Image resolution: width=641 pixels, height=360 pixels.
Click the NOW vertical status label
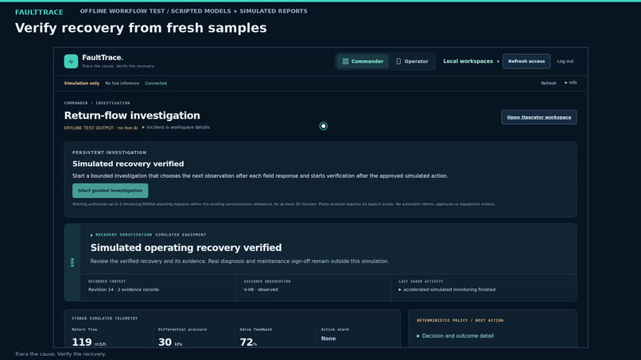point(72,262)
